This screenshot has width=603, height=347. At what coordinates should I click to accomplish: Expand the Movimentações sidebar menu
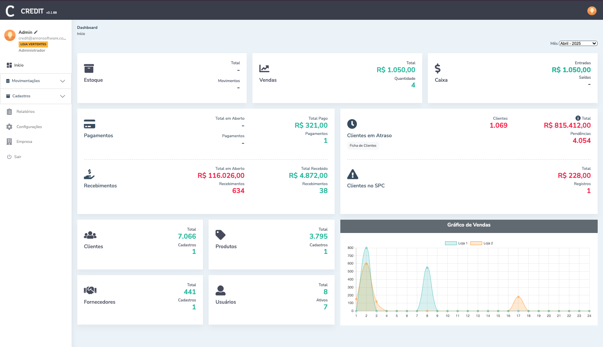(x=36, y=81)
